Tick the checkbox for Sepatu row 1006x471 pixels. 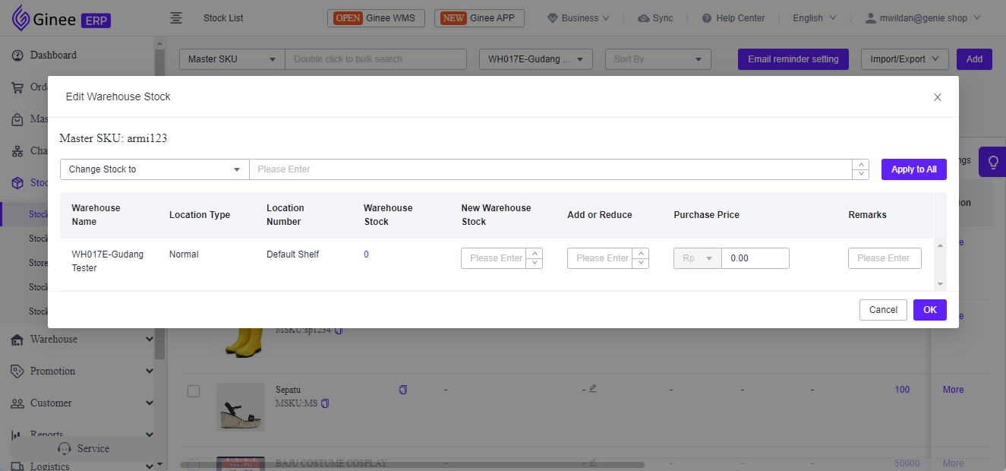(x=194, y=390)
